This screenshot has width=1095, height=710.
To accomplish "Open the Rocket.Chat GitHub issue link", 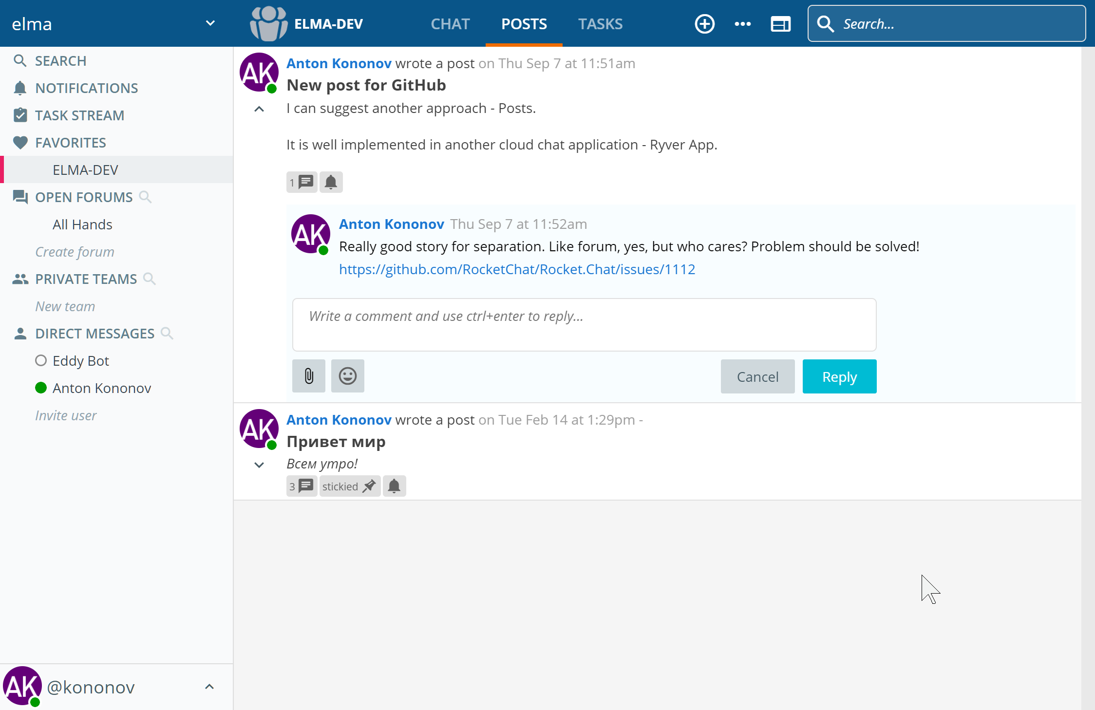I will [x=517, y=269].
